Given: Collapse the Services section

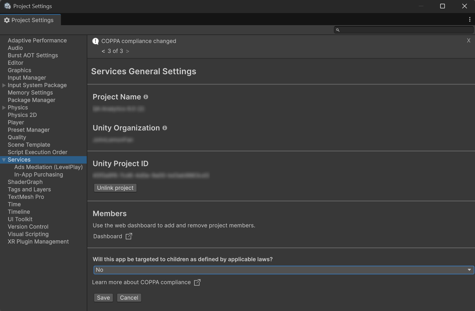Looking at the screenshot, I should (4, 160).
